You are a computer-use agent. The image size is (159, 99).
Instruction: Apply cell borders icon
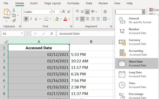click(46, 19)
